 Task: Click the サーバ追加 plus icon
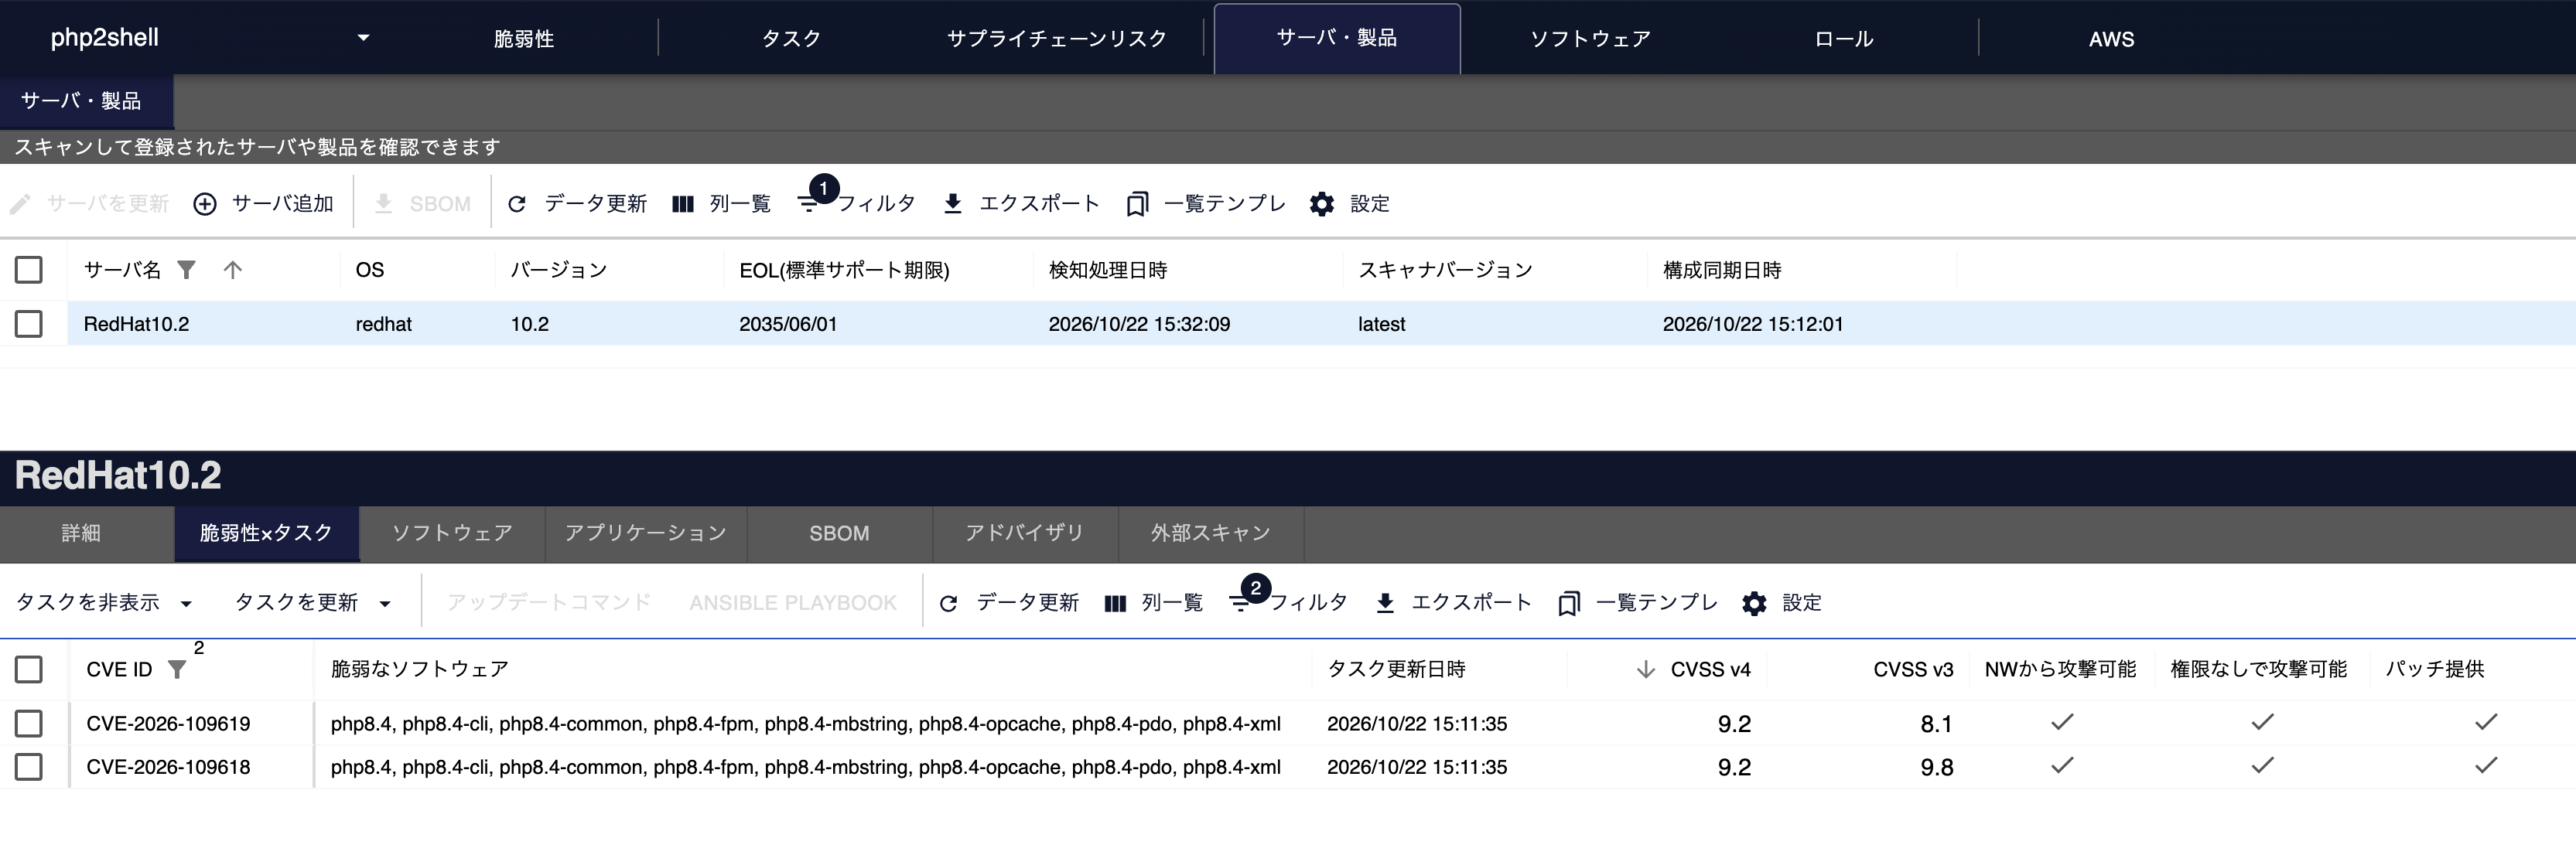tap(205, 204)
